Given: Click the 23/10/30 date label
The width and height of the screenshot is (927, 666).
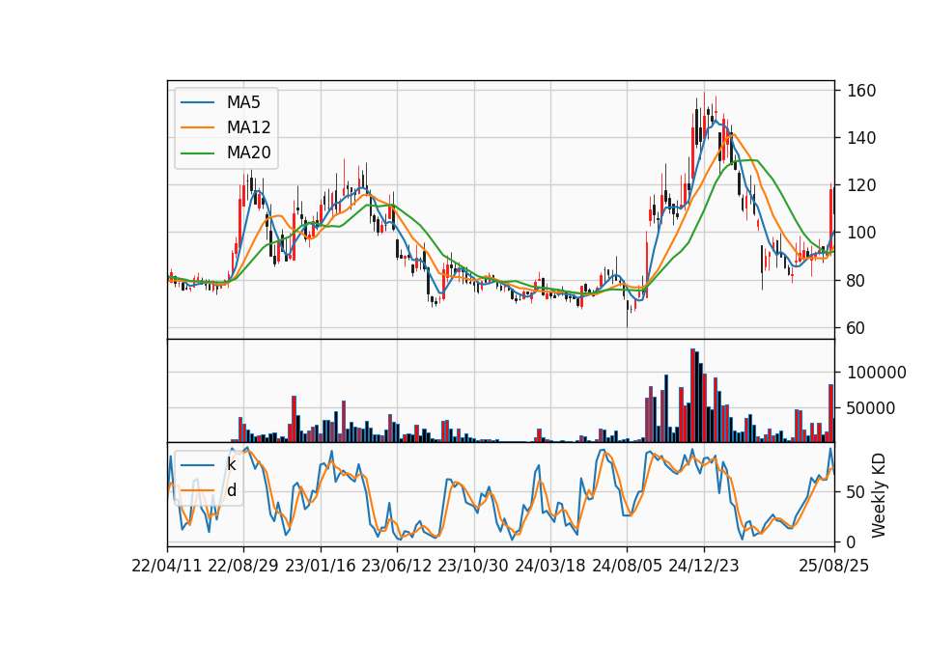Looking at the screenshot, I should tap(473, 566).
